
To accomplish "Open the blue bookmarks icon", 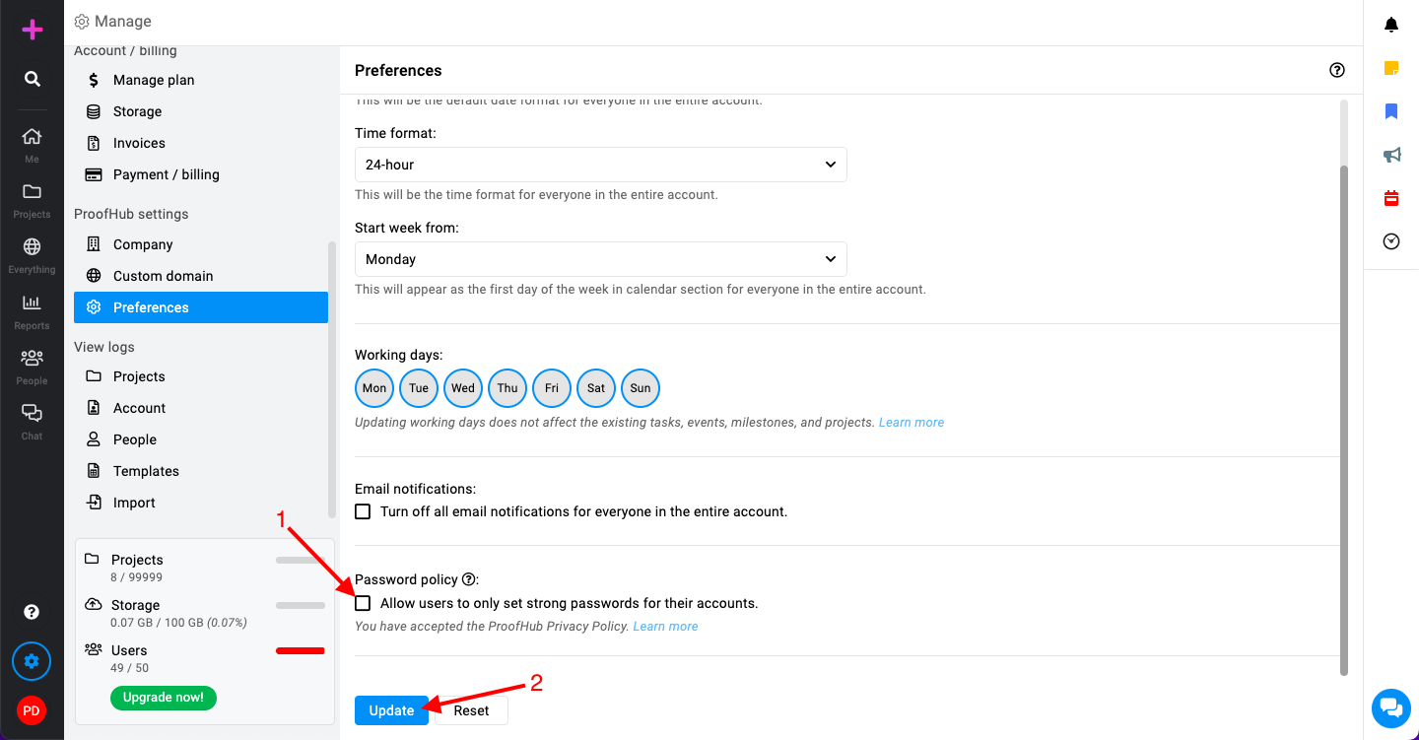I will 1391,111.
